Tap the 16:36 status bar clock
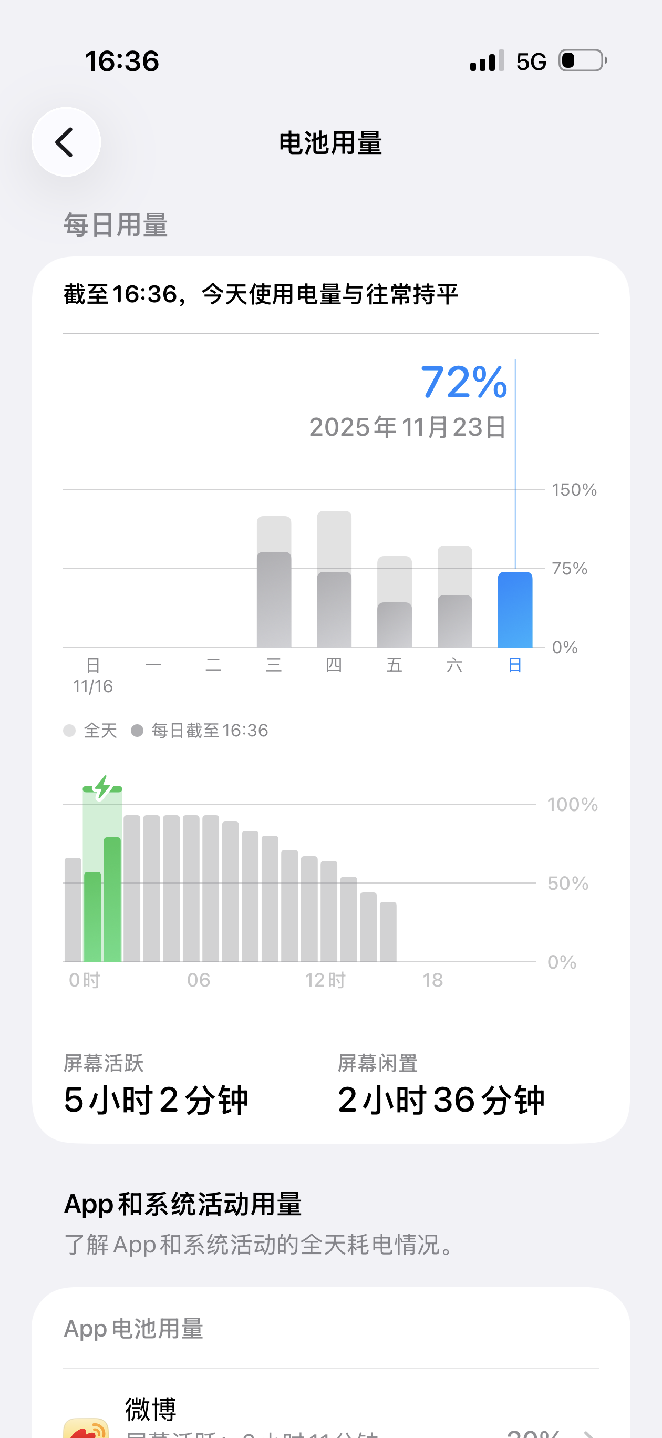The image size is (662, 1438). pyautogui.click(x=122, y=61)
